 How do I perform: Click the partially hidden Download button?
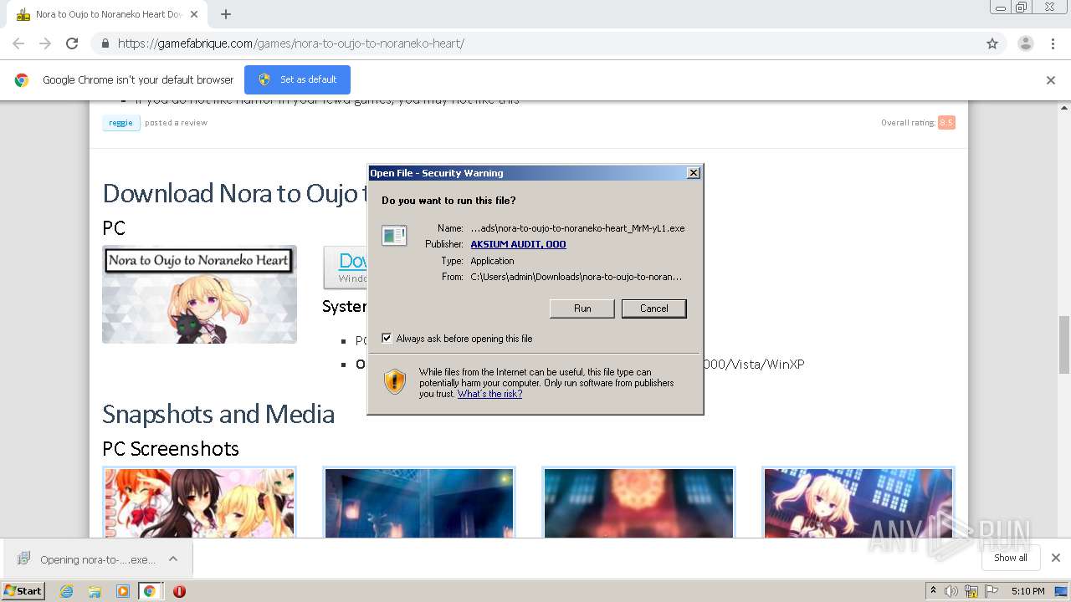click(x=346, y=268)
